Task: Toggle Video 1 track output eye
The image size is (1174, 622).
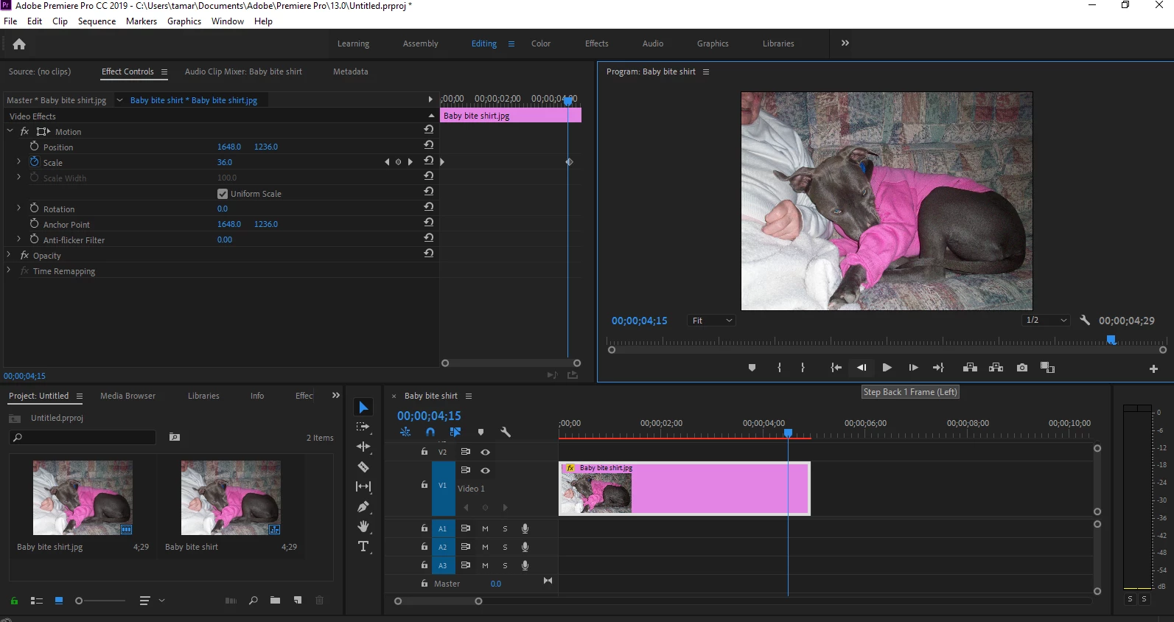Action: pyautogui.click(x=485, y=470)
